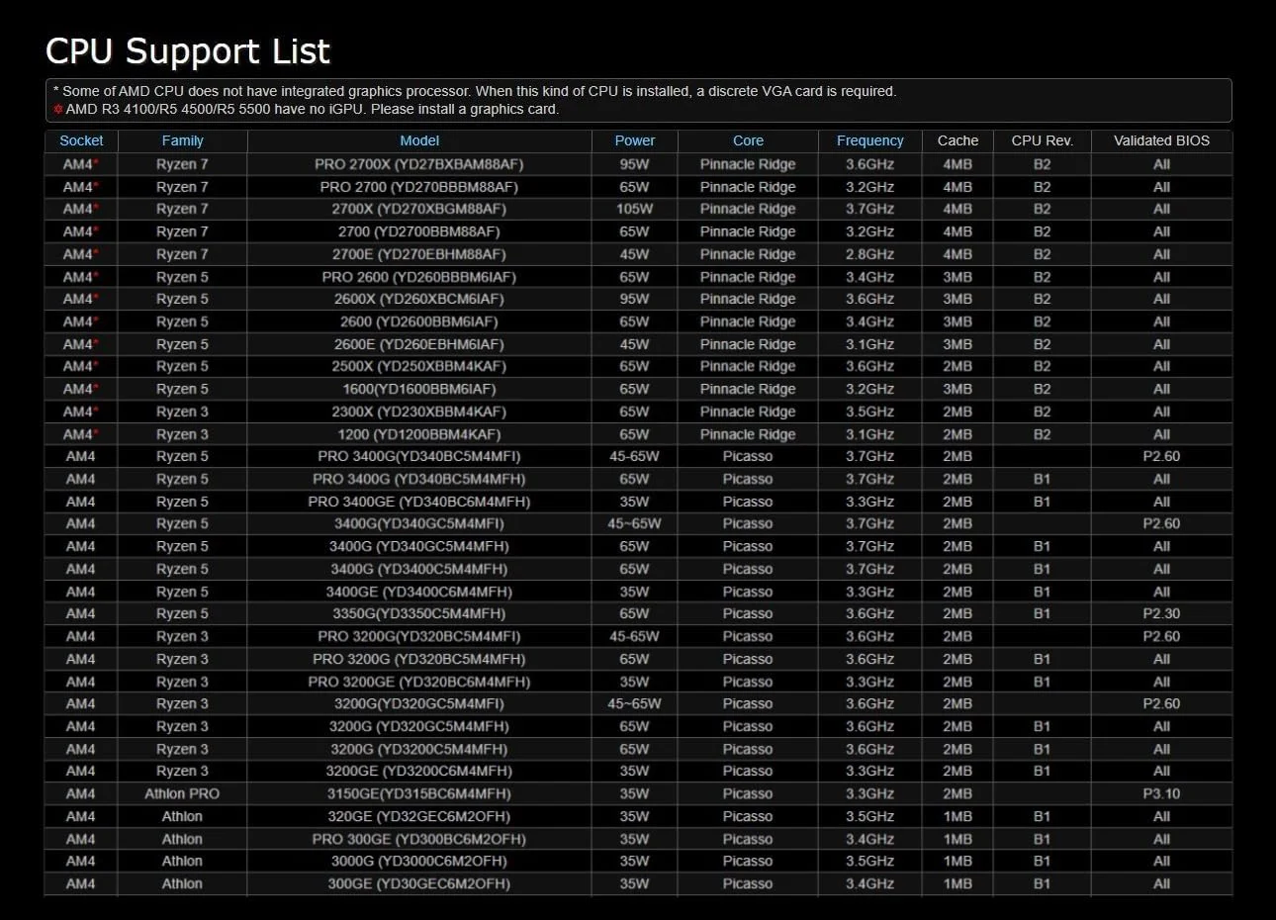Select the 3000G (YD3000C6M2OFH) model cell
The height and width of the screenshot is (920, 1276).
click(419, 861)
